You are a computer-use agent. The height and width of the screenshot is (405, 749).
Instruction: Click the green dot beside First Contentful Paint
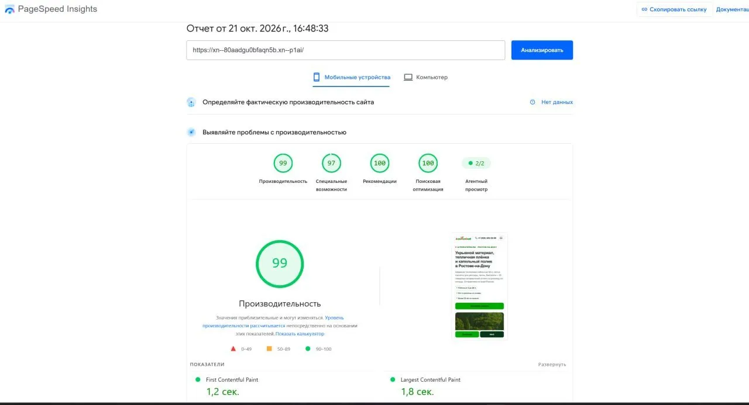pyautogui.click(x=198, y=379)
